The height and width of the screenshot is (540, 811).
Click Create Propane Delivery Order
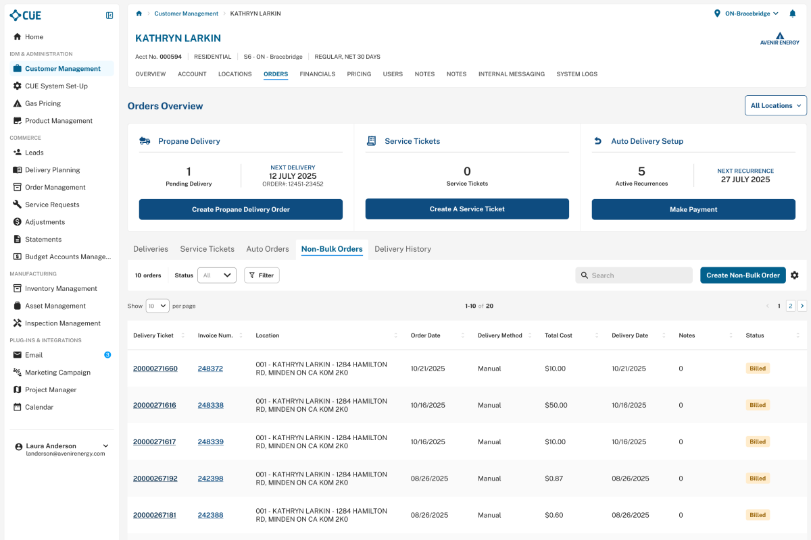[241, 209]
